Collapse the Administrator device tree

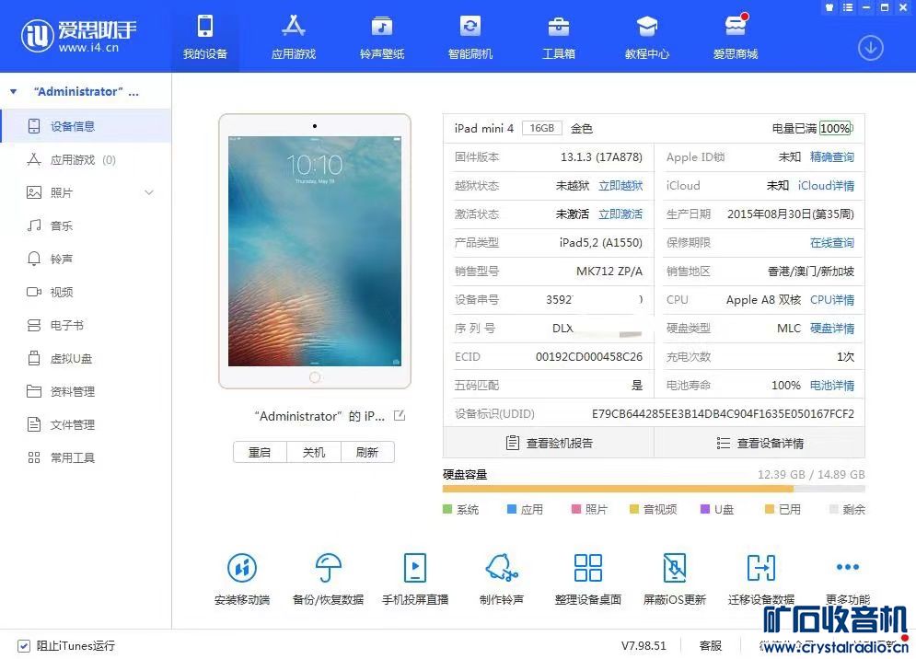(14, 92)
